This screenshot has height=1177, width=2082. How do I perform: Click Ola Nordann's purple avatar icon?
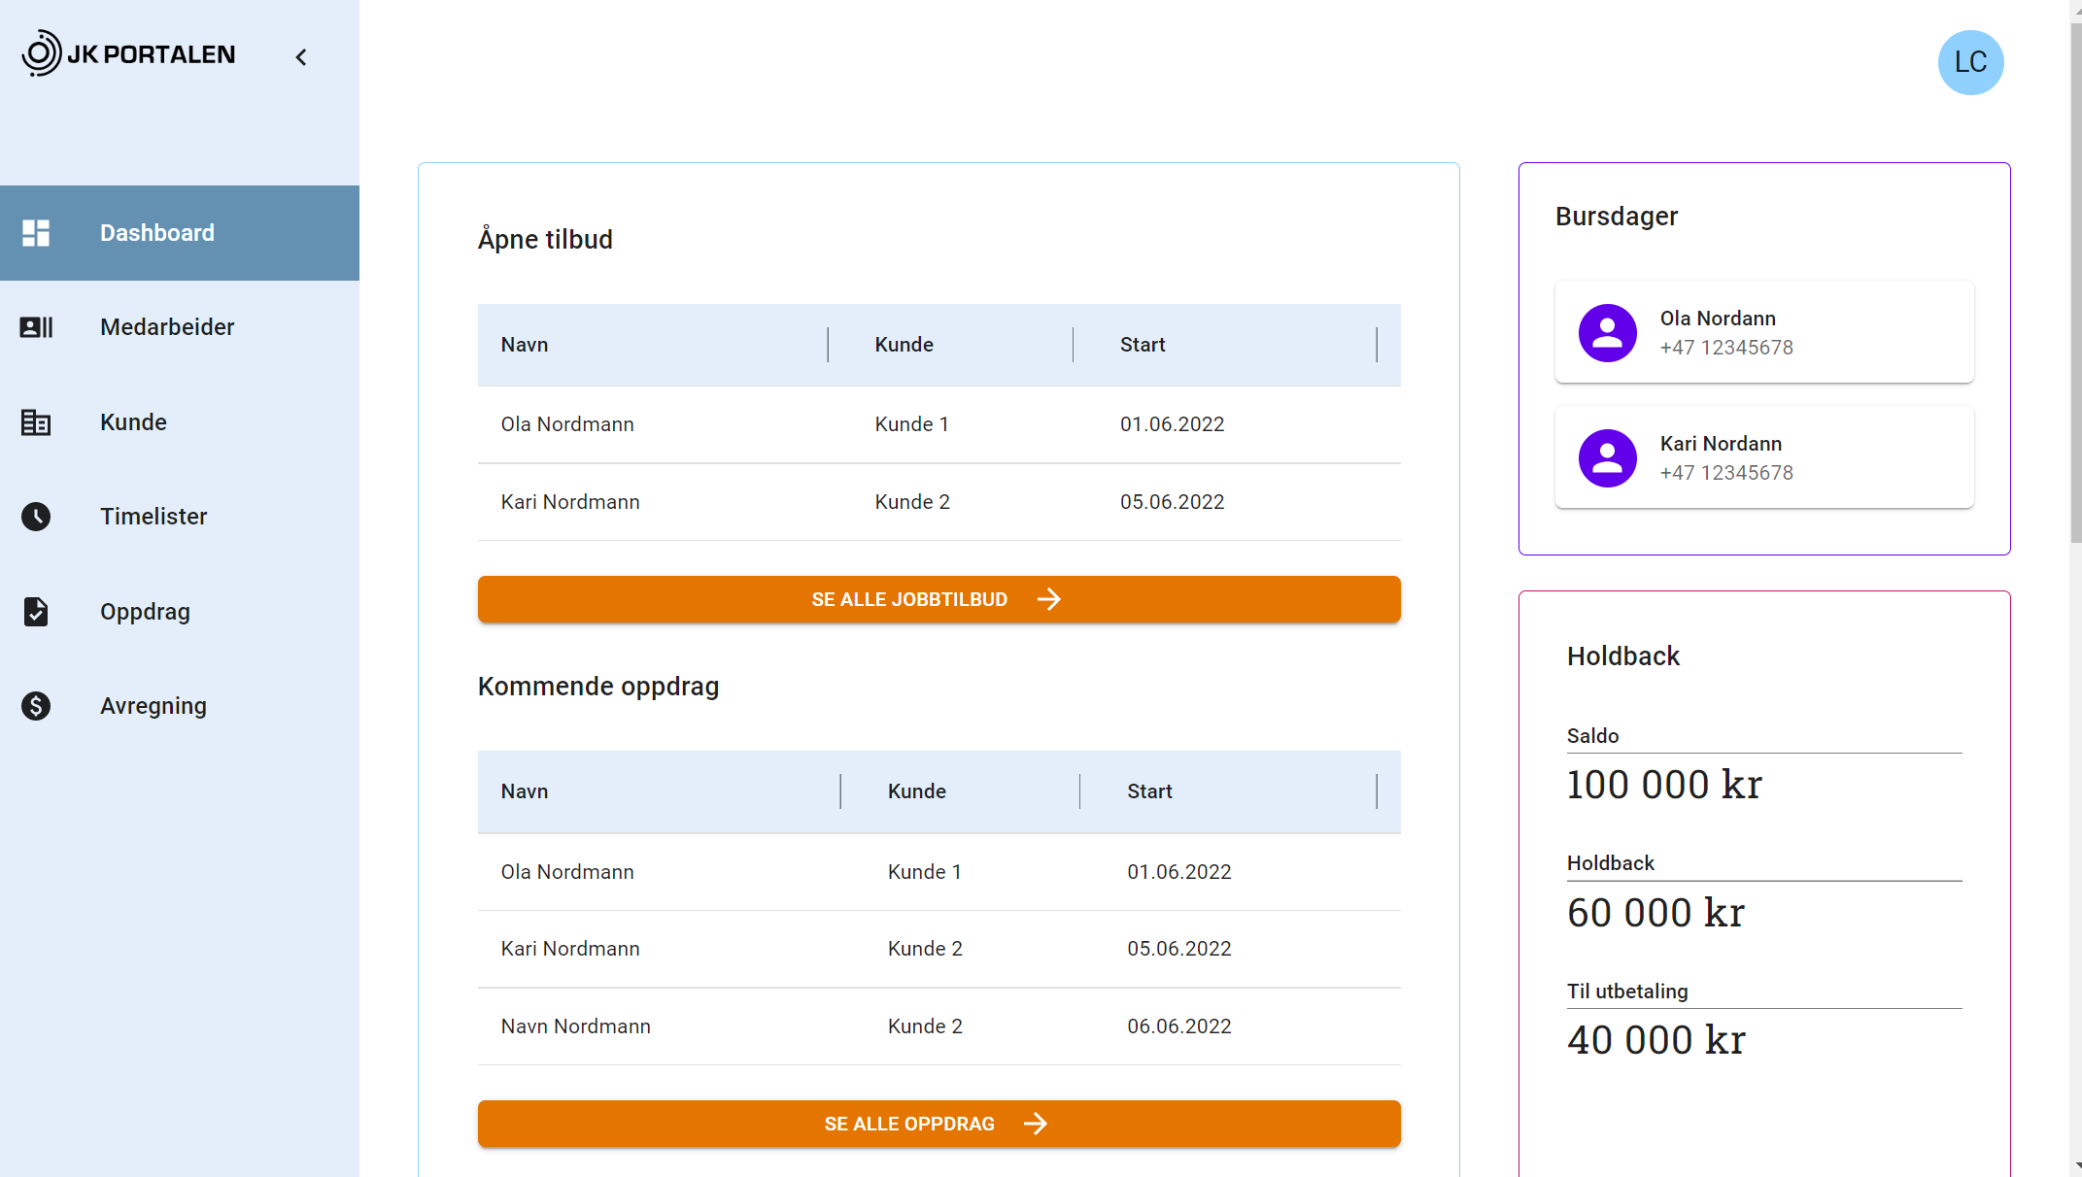tap(1607, 333)
